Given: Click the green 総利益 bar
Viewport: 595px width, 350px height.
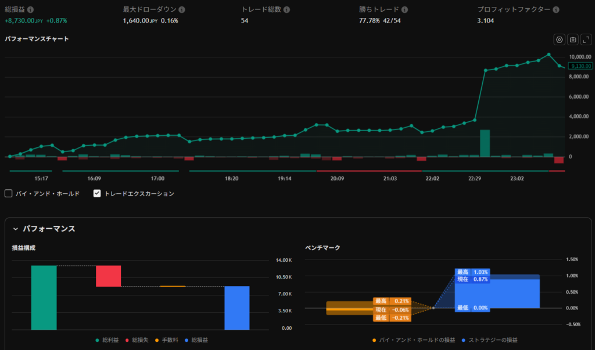Looking at the screenshot, I should coord(44,297).
